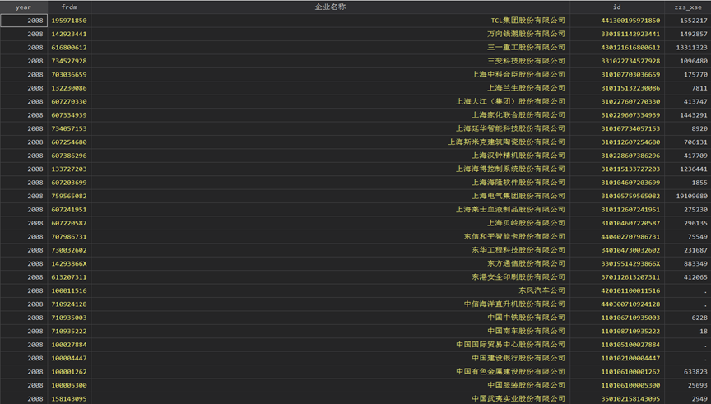711x404 pixels.
Task: Select the year column header
Action: pyautogui.click(x=24, y=7)
